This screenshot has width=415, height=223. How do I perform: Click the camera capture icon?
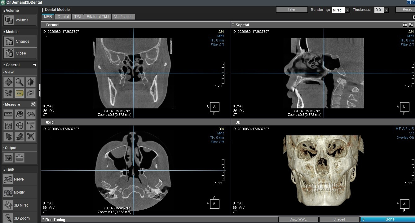8,158
